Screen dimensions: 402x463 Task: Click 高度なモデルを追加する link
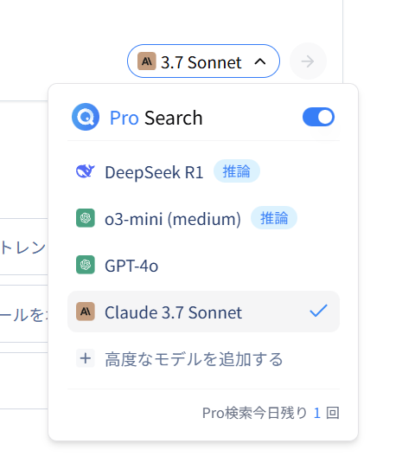194,359
